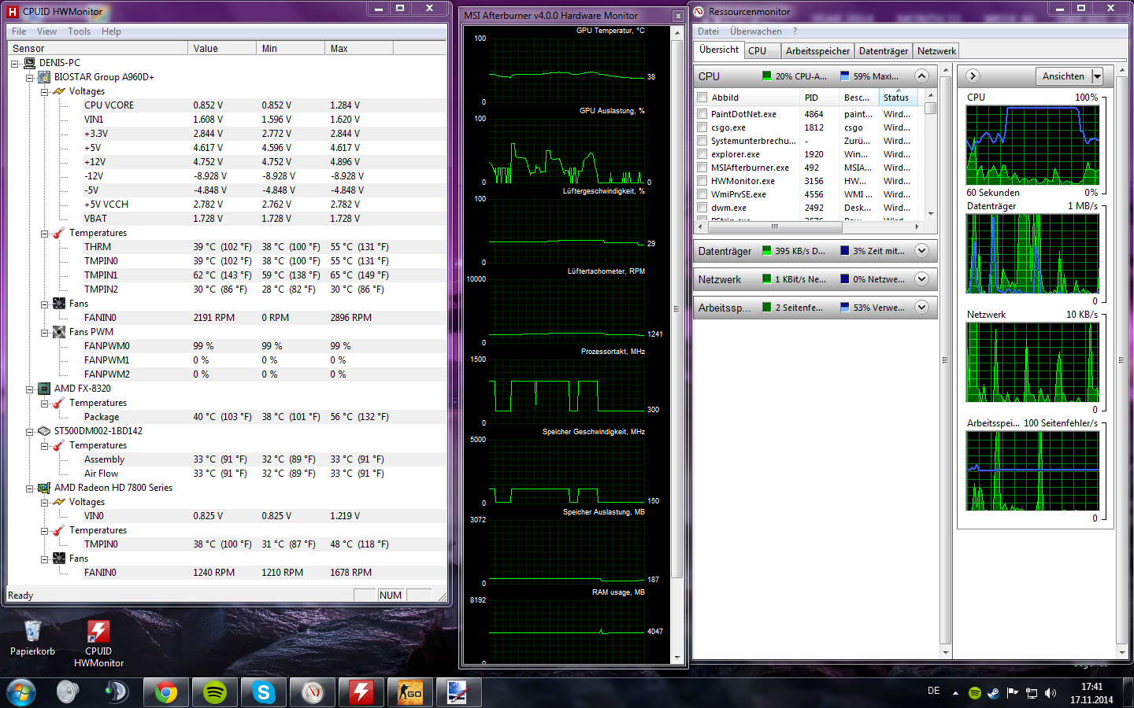Switch to the CPU tab
1134x708 pixels.
762,51
